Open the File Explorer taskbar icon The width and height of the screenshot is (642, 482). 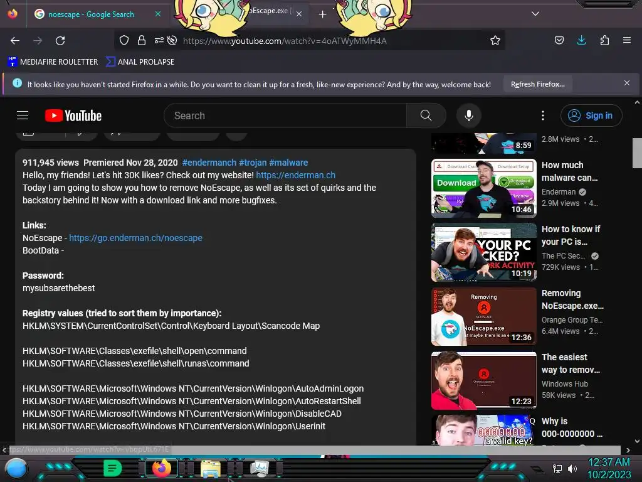[211, 468]
